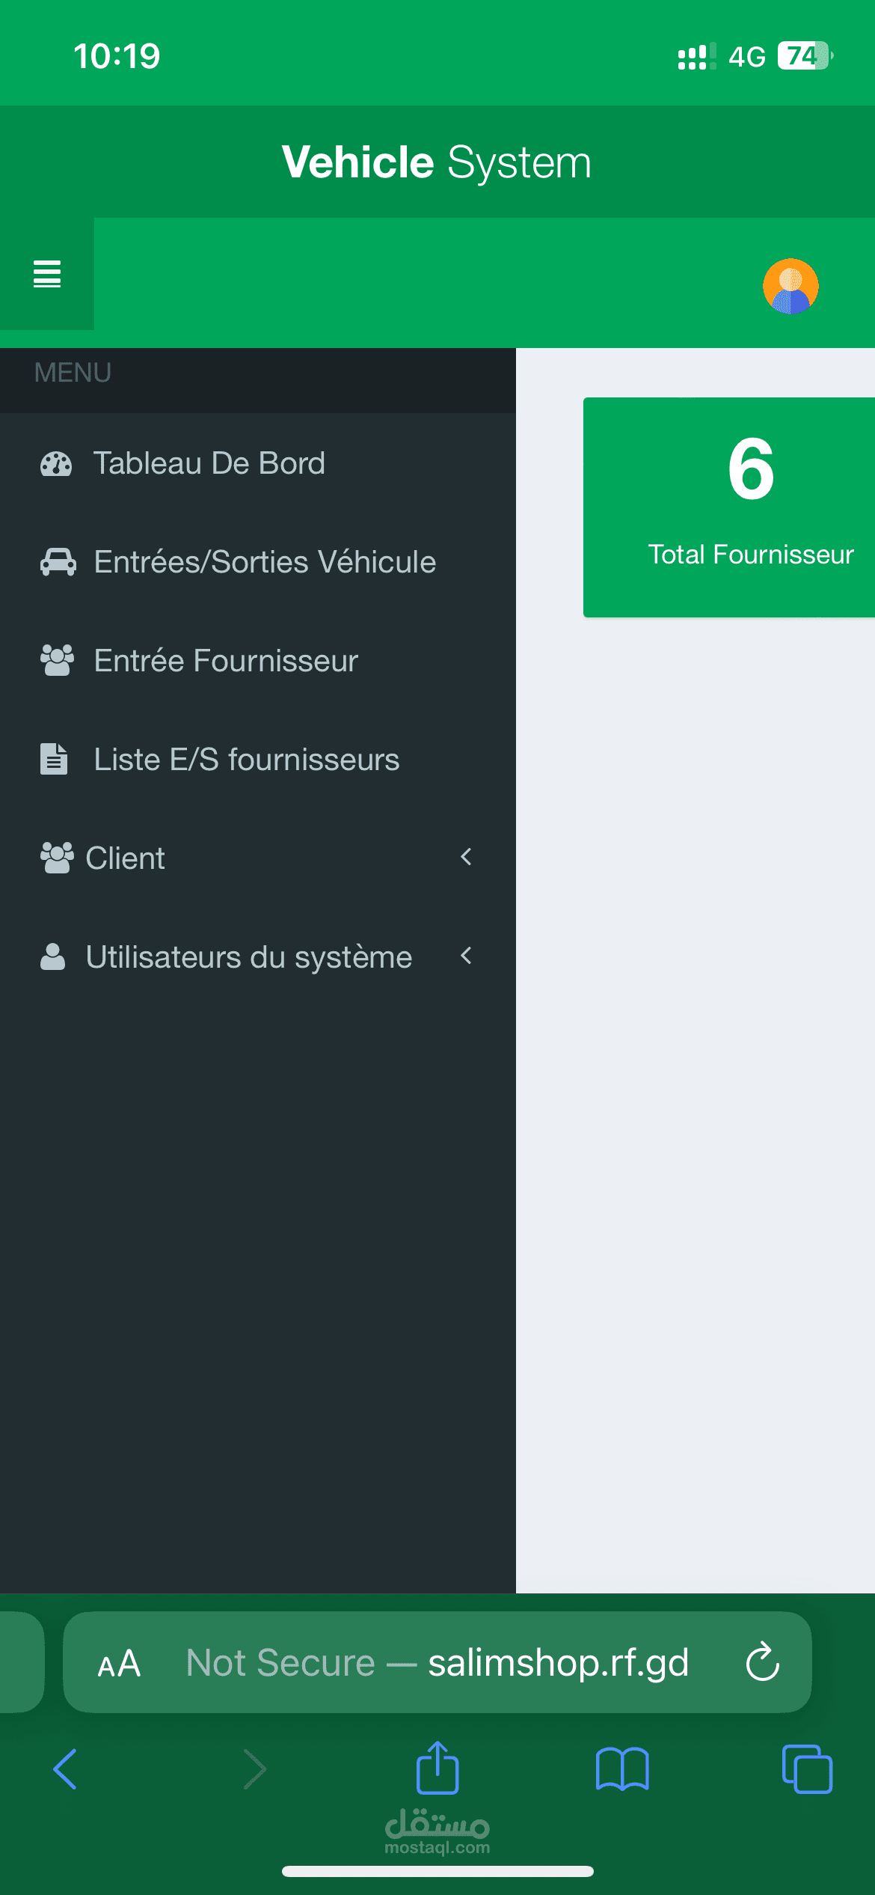Click the Tableau De Bord dashboard gauge icon
The width and height of the screenshot is (875, 1895).
click(x=56, y=464)
